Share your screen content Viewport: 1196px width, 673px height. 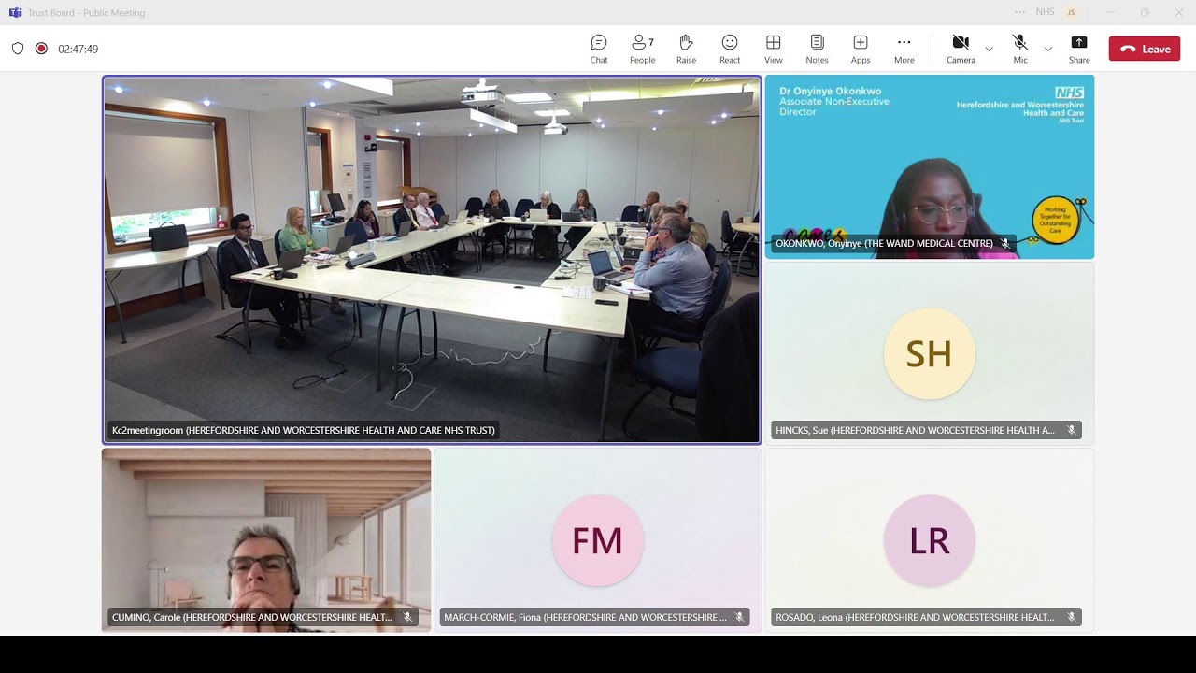pos(1079,49)
